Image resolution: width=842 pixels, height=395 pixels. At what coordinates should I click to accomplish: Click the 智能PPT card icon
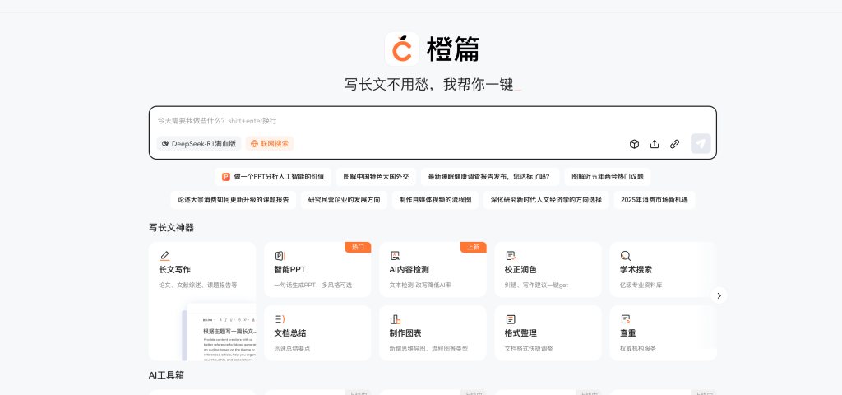[x=280, y=256]
